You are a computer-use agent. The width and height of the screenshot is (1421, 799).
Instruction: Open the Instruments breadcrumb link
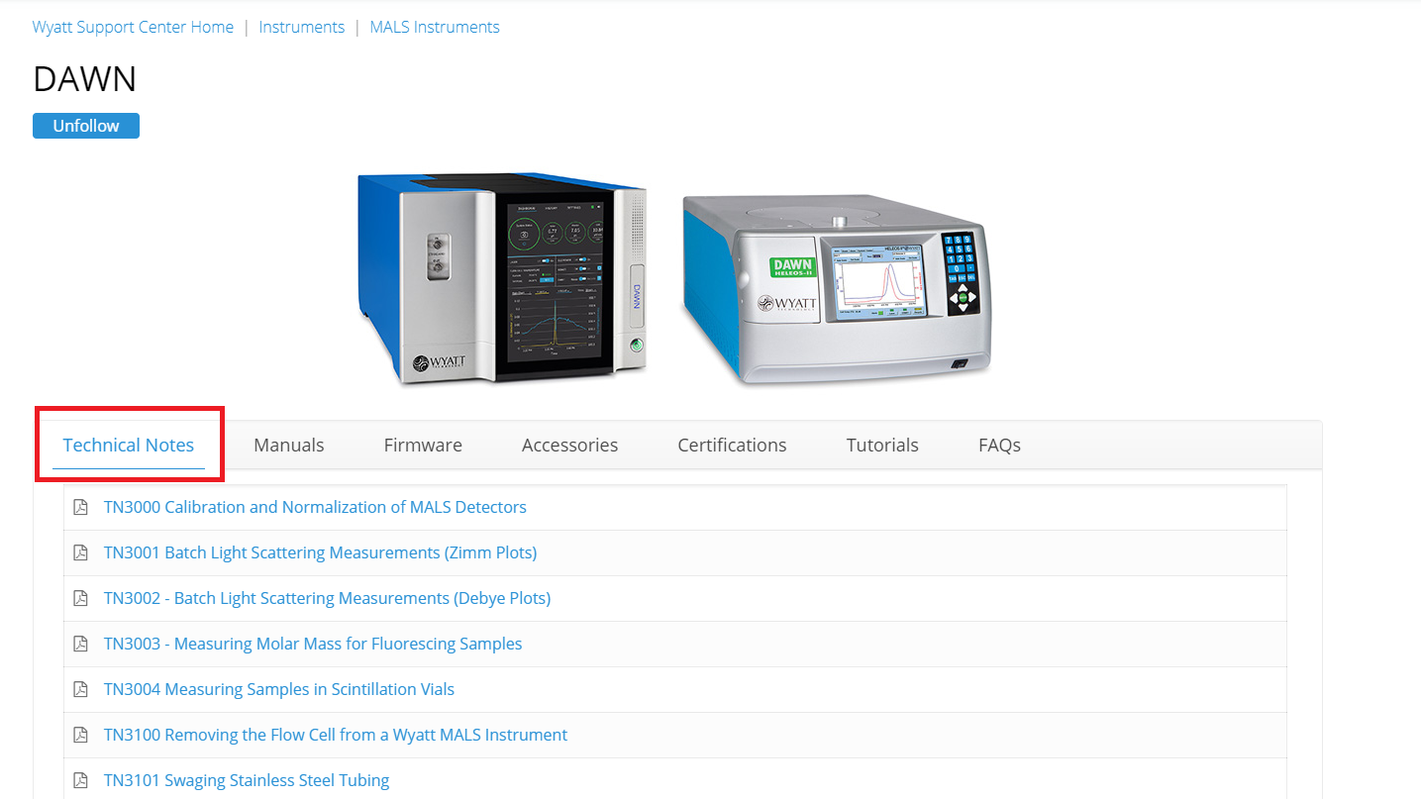(301, 27)
